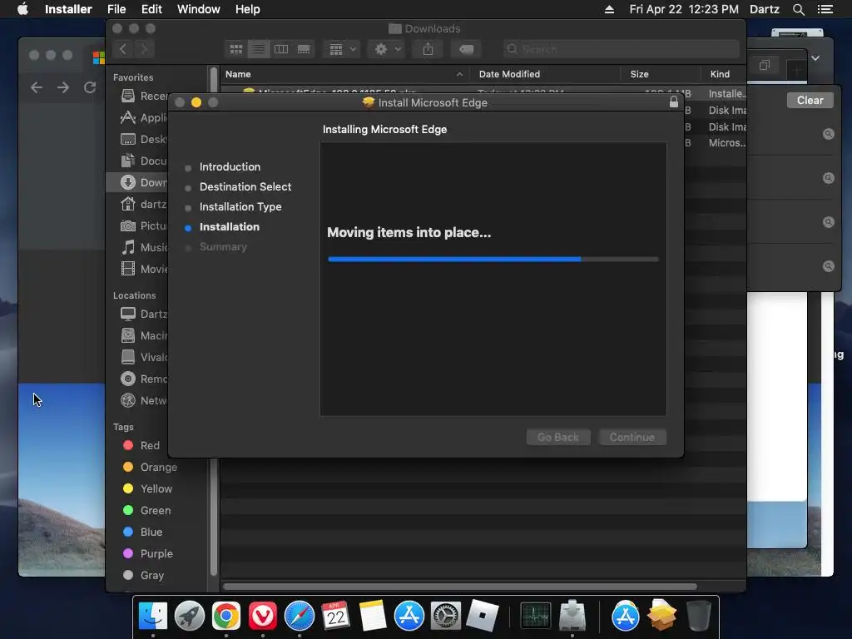852x639 pixels.
Task: Open Calendar showing 22 in dock
Action: point(335,616)
